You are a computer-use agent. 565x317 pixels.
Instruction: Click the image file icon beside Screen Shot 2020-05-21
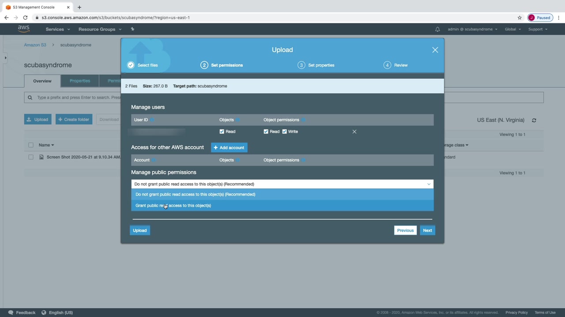point(41,157)
